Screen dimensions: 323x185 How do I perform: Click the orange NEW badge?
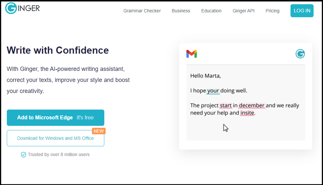tap(99, 131)
